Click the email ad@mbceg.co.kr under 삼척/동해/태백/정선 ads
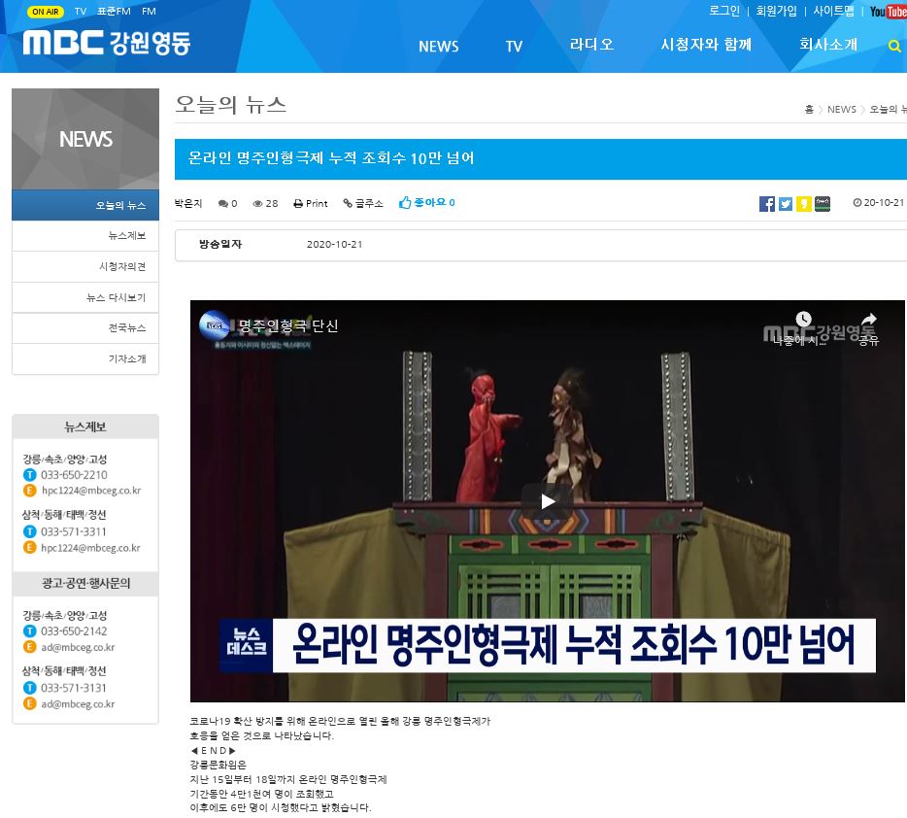Viewport: 907px width, 818px height. [78, 704]
